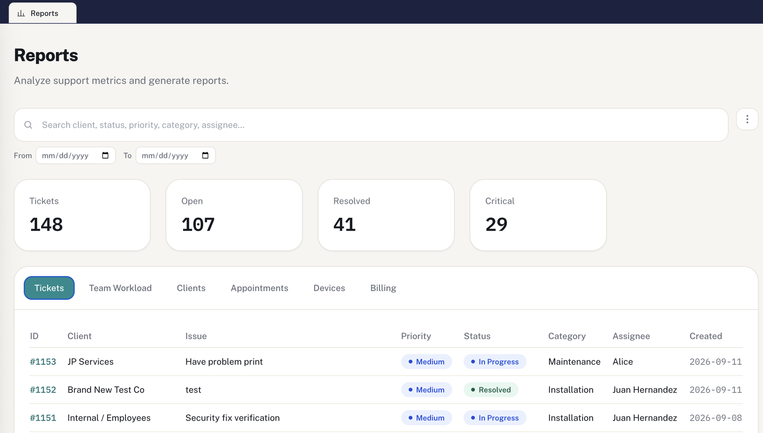
Task: Click client name Brand New Test Co
Action: tap(106, 390)
